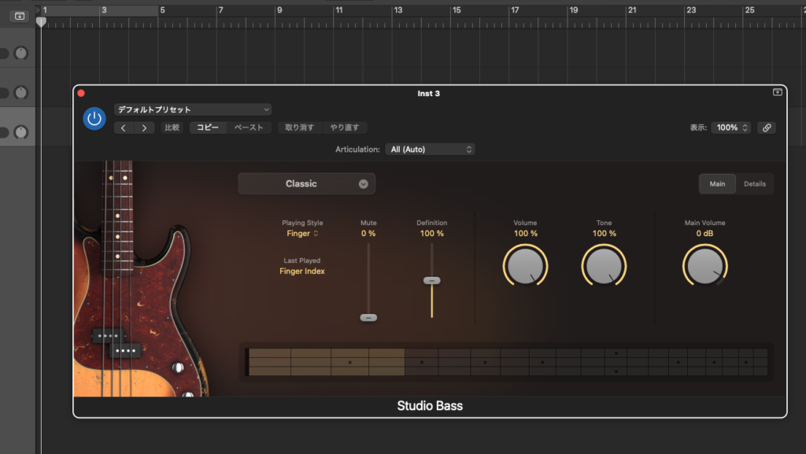Toggle the plugin power button
The height and width of the screenshot is (454, 806).
(x=94, y=119)
